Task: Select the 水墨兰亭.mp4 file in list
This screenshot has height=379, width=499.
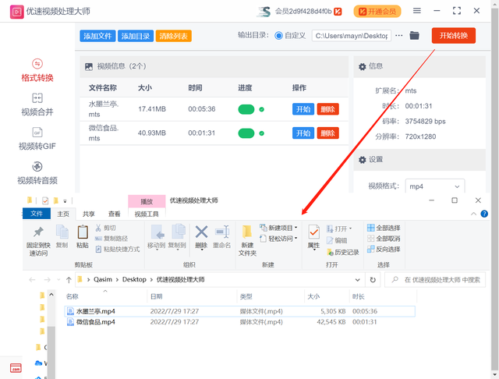Action: click(x=94, y=311)
